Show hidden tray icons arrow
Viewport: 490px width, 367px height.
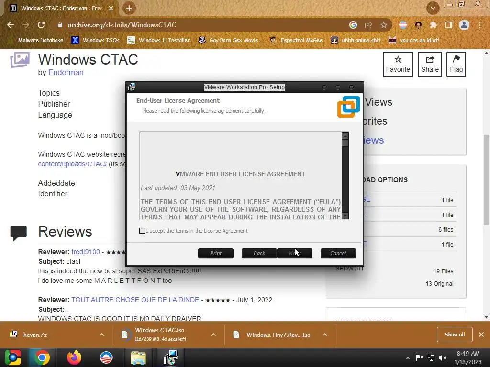pyautogui.click(x=408, y=357)
